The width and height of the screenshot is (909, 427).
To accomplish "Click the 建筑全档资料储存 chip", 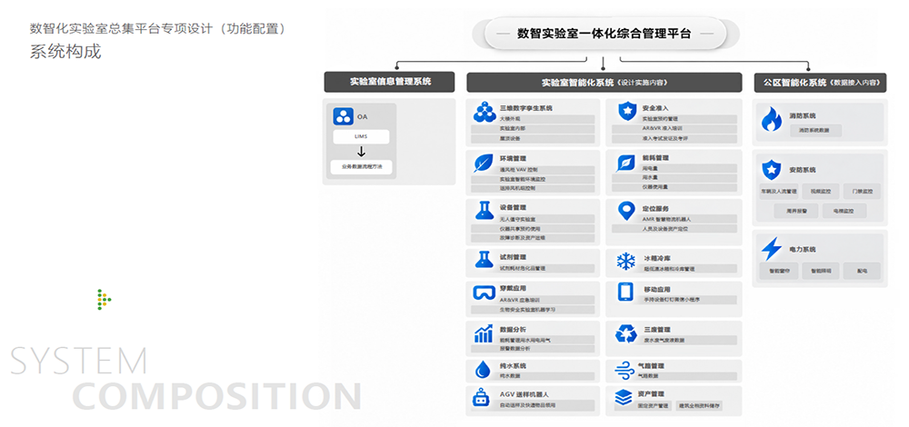I will coord(700,406).
